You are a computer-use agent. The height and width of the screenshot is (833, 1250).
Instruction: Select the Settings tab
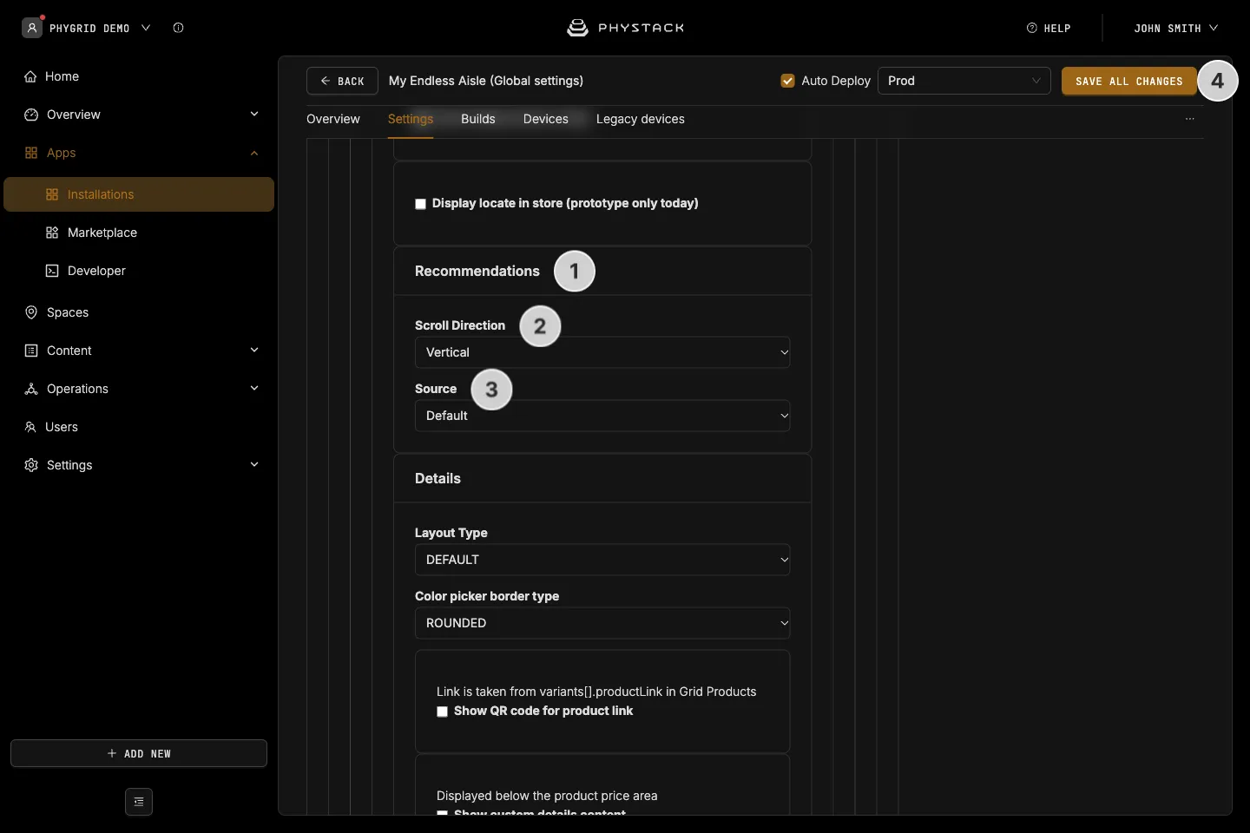(411, 119)
